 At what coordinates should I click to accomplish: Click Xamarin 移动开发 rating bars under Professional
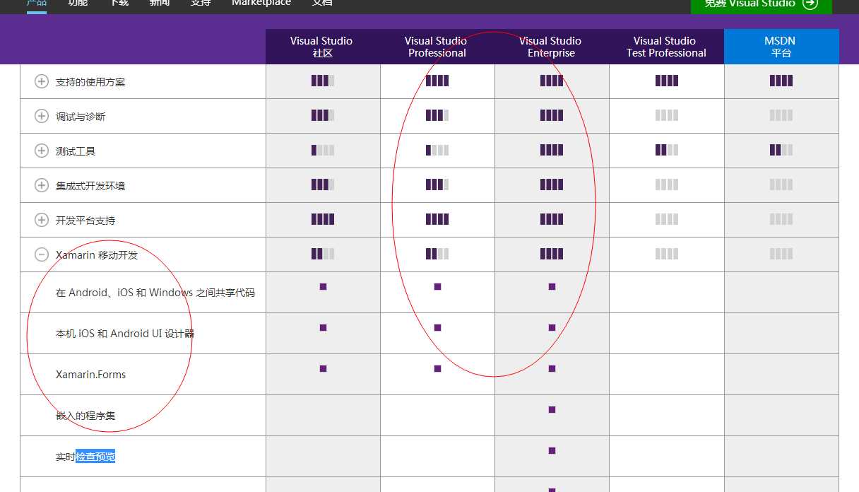click(x=437, y=254)
